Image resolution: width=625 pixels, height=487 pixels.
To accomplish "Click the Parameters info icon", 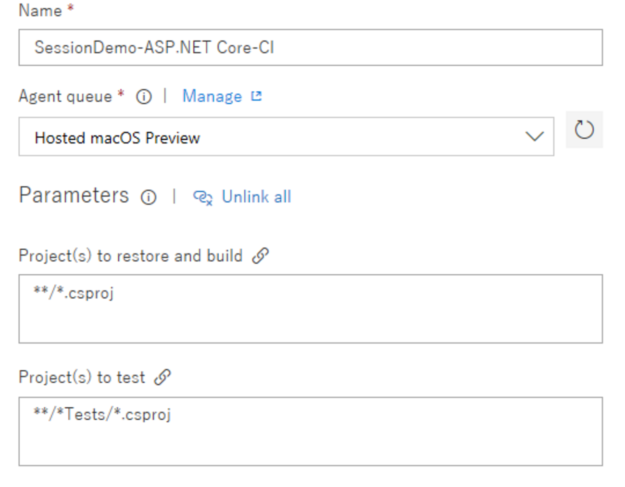I will coord(149,197).
